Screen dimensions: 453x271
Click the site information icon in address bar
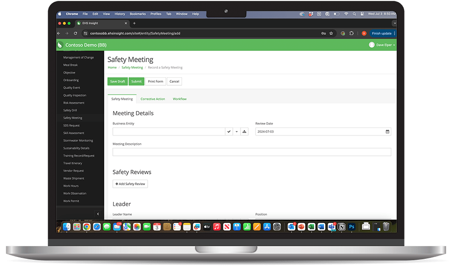(85, 33)
